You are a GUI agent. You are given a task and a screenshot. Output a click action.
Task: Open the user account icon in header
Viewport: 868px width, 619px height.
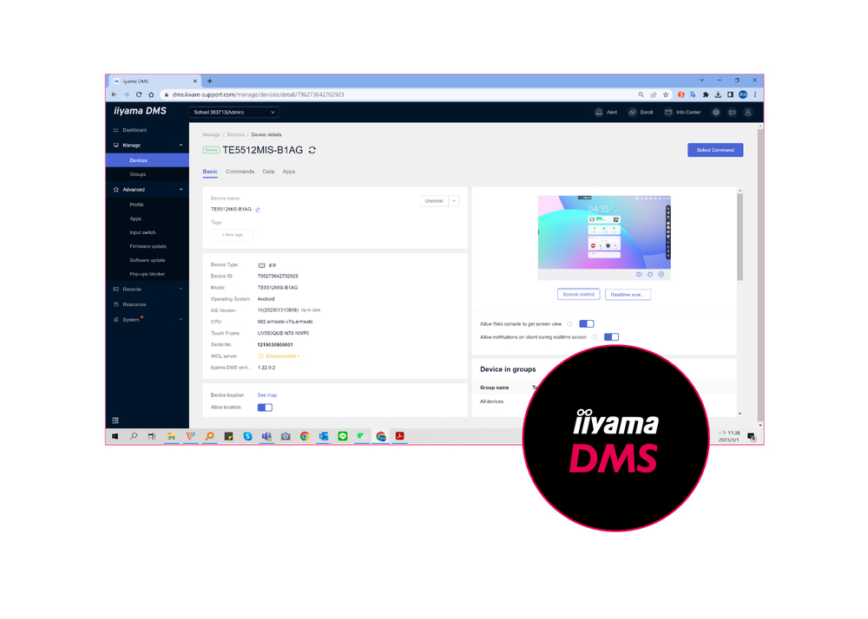(x=747, y=112)
